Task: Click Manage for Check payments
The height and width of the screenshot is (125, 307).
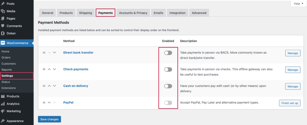Action: (x=293, y=70)
